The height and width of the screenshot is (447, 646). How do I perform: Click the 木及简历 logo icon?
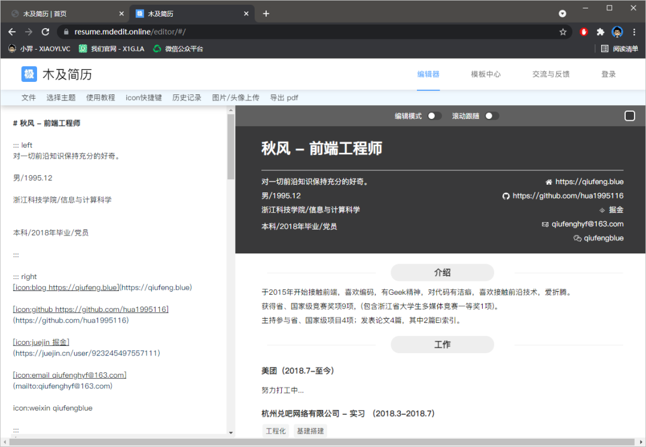tap(29, 74)
